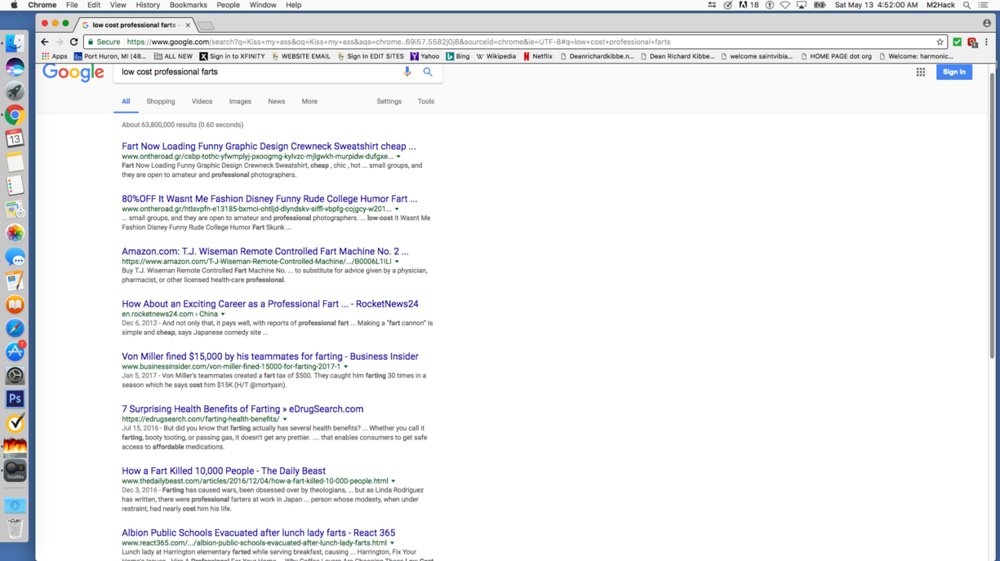Open the Netflix bookmark
Screen dimensions: 1000x561
coord(537,56)
